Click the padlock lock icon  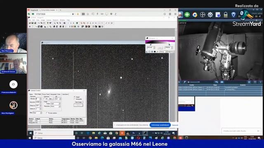pos(226,15)
